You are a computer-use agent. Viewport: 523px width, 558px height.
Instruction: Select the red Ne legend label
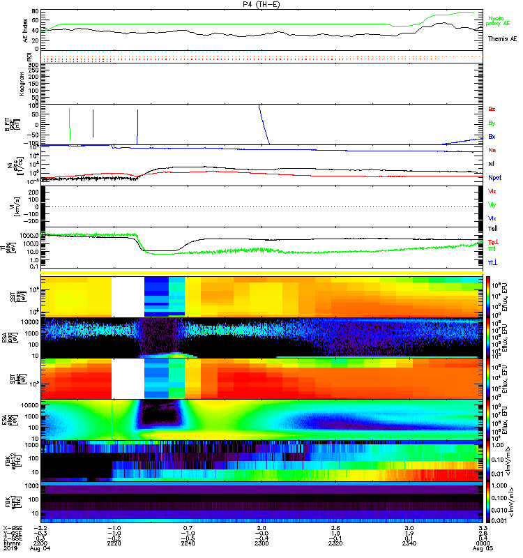point(492,150)
